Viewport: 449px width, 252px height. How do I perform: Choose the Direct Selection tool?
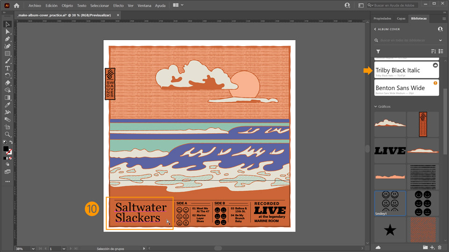point(7,31)
